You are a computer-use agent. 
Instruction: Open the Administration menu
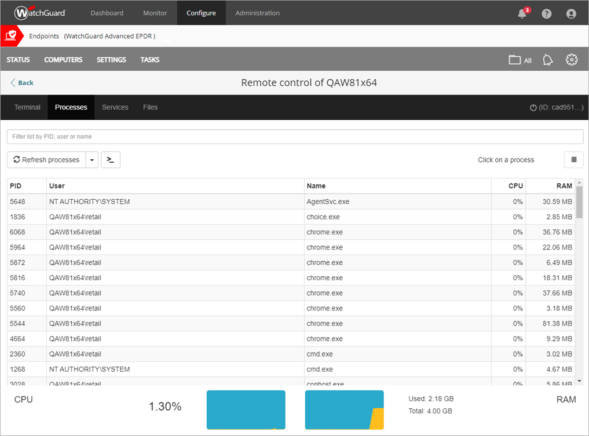[x=257, y=13]
